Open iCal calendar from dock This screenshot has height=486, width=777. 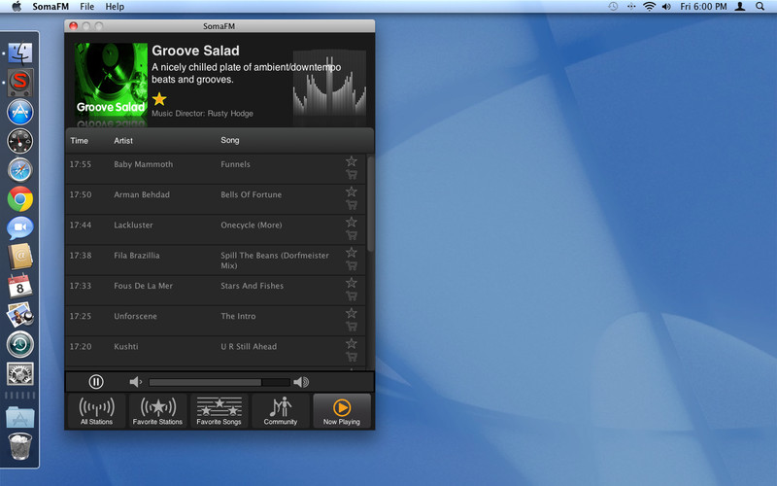coord(20,286)
